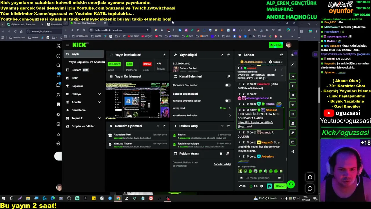The width and height of the screenshot is (371, 209).
Task: Switch to the Dashboard / Streamlabs tab
Action: 25,24
